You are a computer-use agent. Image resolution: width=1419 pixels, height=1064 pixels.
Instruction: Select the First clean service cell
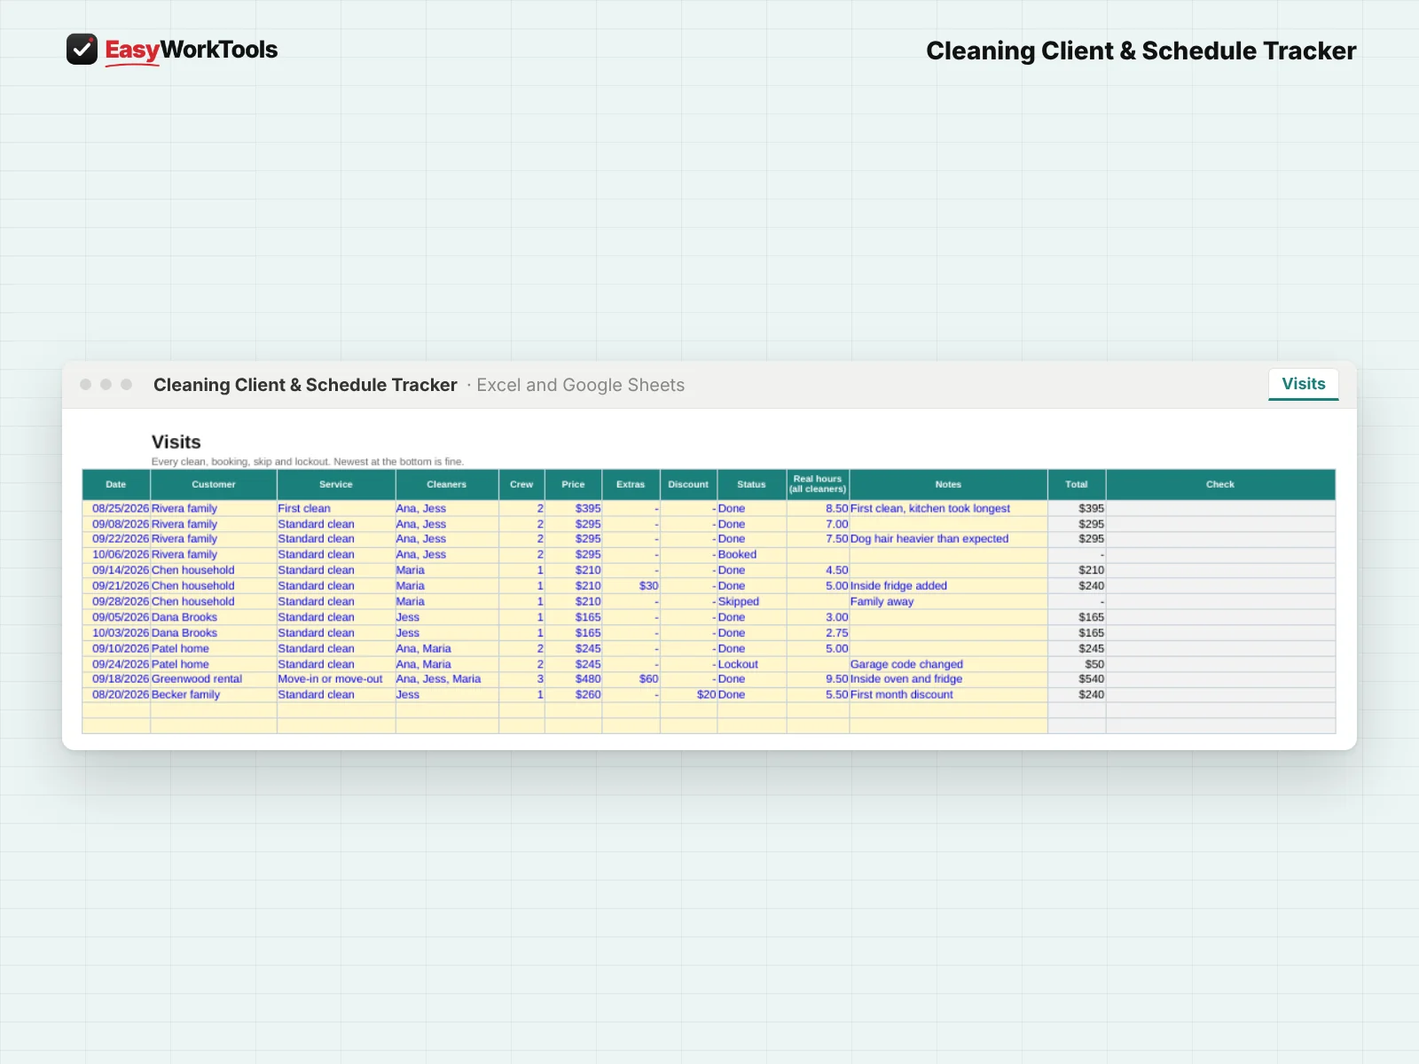point(336,509)
